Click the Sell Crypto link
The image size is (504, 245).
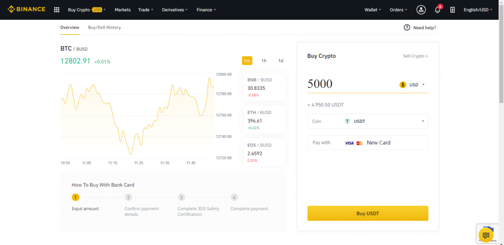415,56
